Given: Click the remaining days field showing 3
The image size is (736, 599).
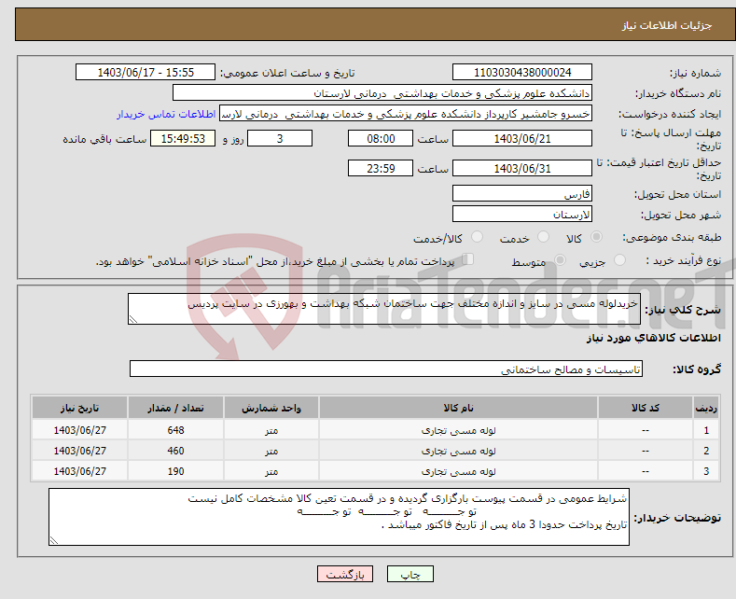Looking at the screenshot, I should pyautogui.click(x=280, y=138).
